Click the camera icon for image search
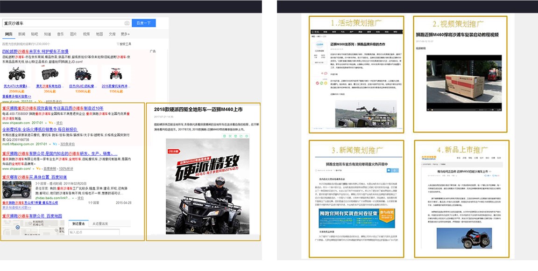 (x=126, y=24)
